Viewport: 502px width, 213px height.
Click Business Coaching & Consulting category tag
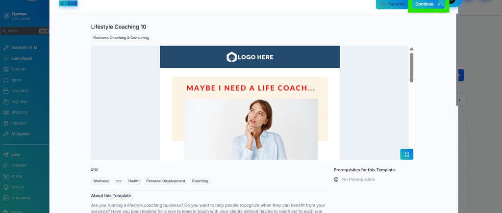click(x=121, y=38)
